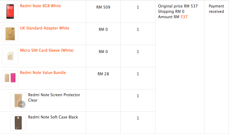229x134 pixels.
Task: Select the Redmi Note Screen Protector Clear text
Action: [54, 98]
